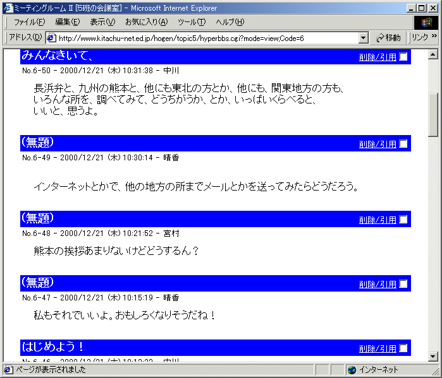442x378 pixels.
Task: Click 削除/引用 link for post No.6-48
Action: 378,220
